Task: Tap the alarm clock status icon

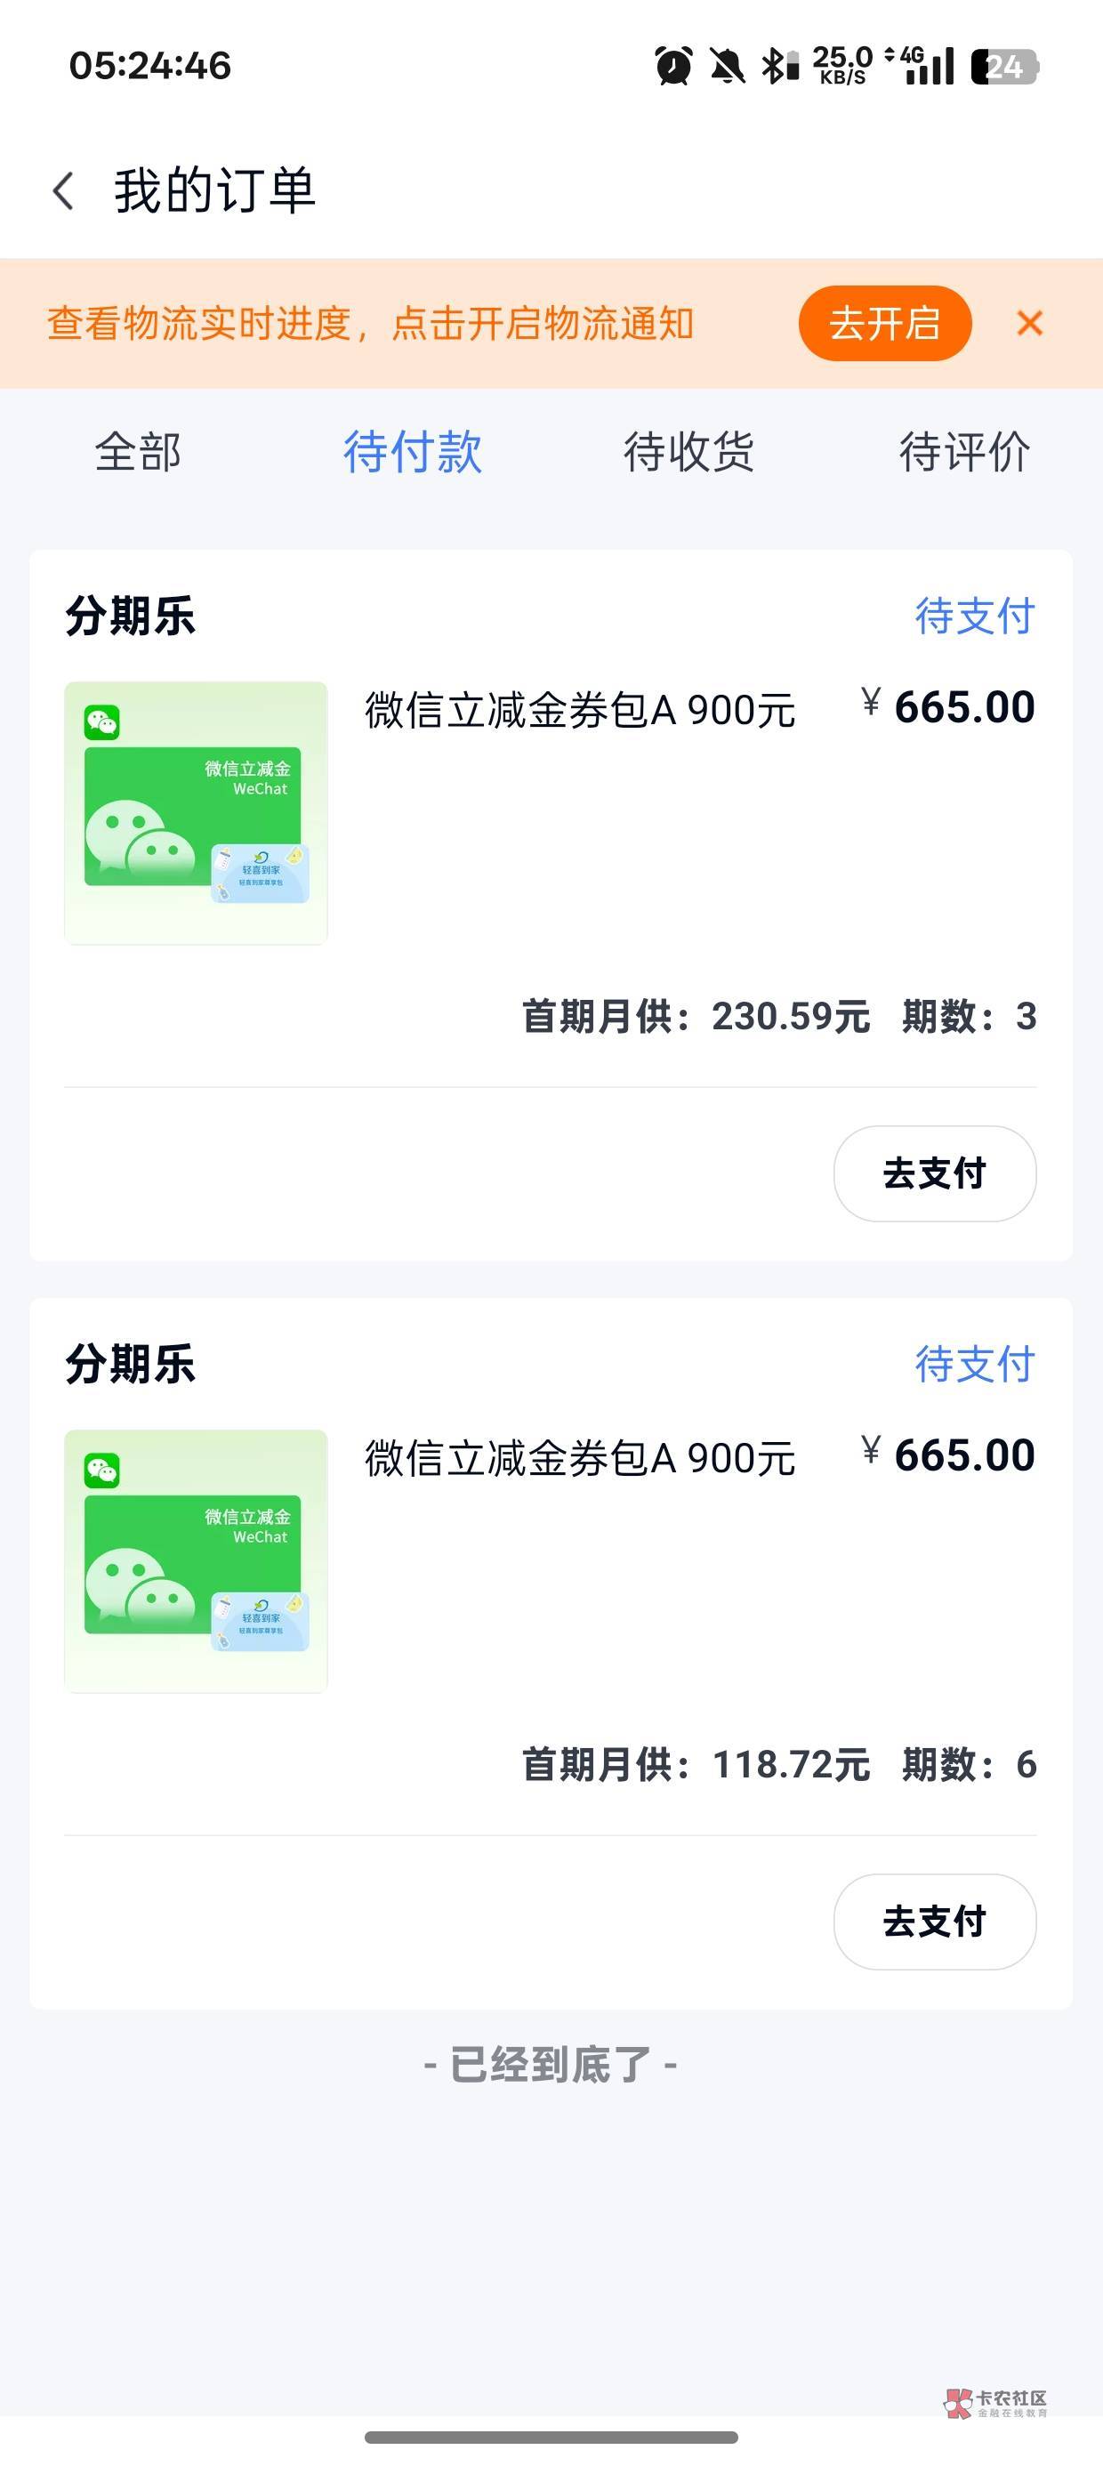Action: coord(673,66)
